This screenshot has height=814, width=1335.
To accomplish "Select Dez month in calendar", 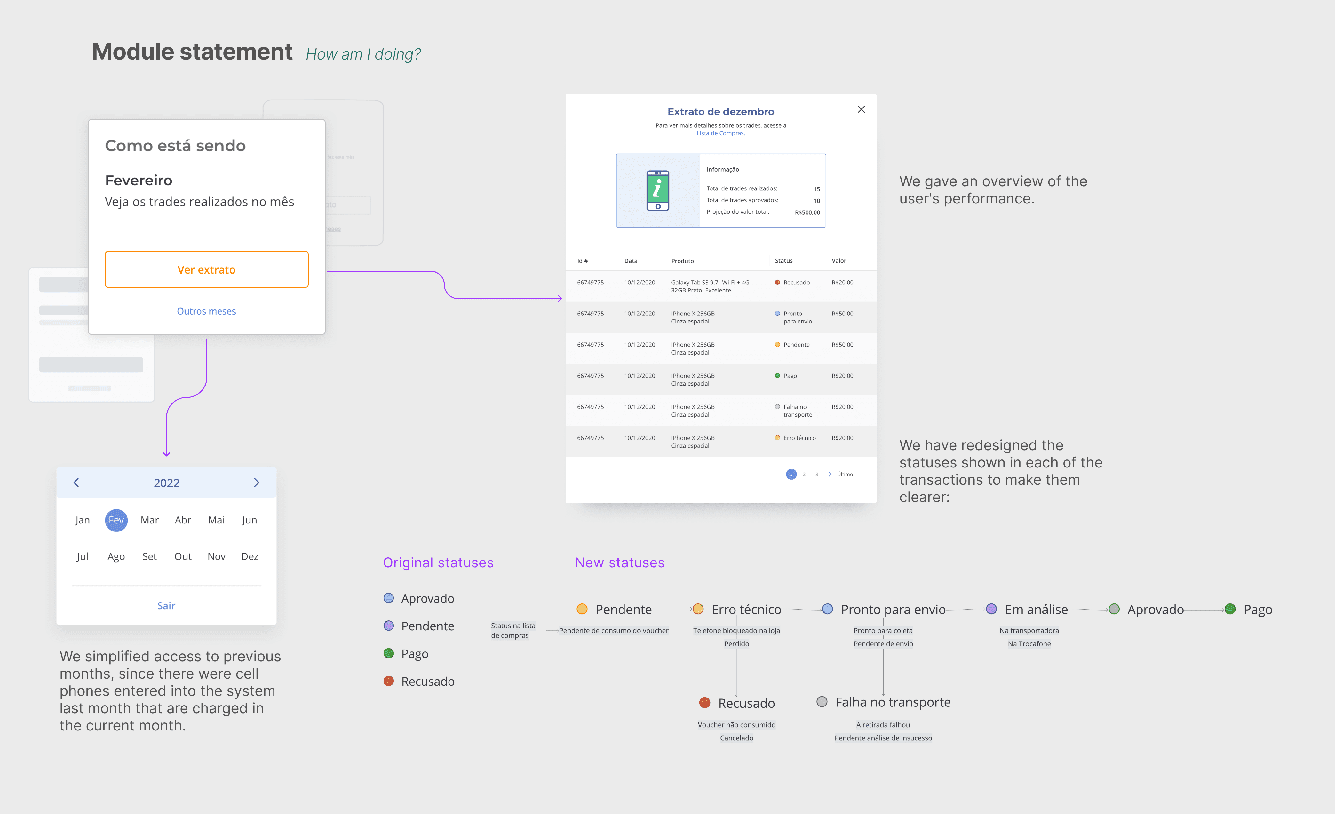I will [x=249, y=556].
